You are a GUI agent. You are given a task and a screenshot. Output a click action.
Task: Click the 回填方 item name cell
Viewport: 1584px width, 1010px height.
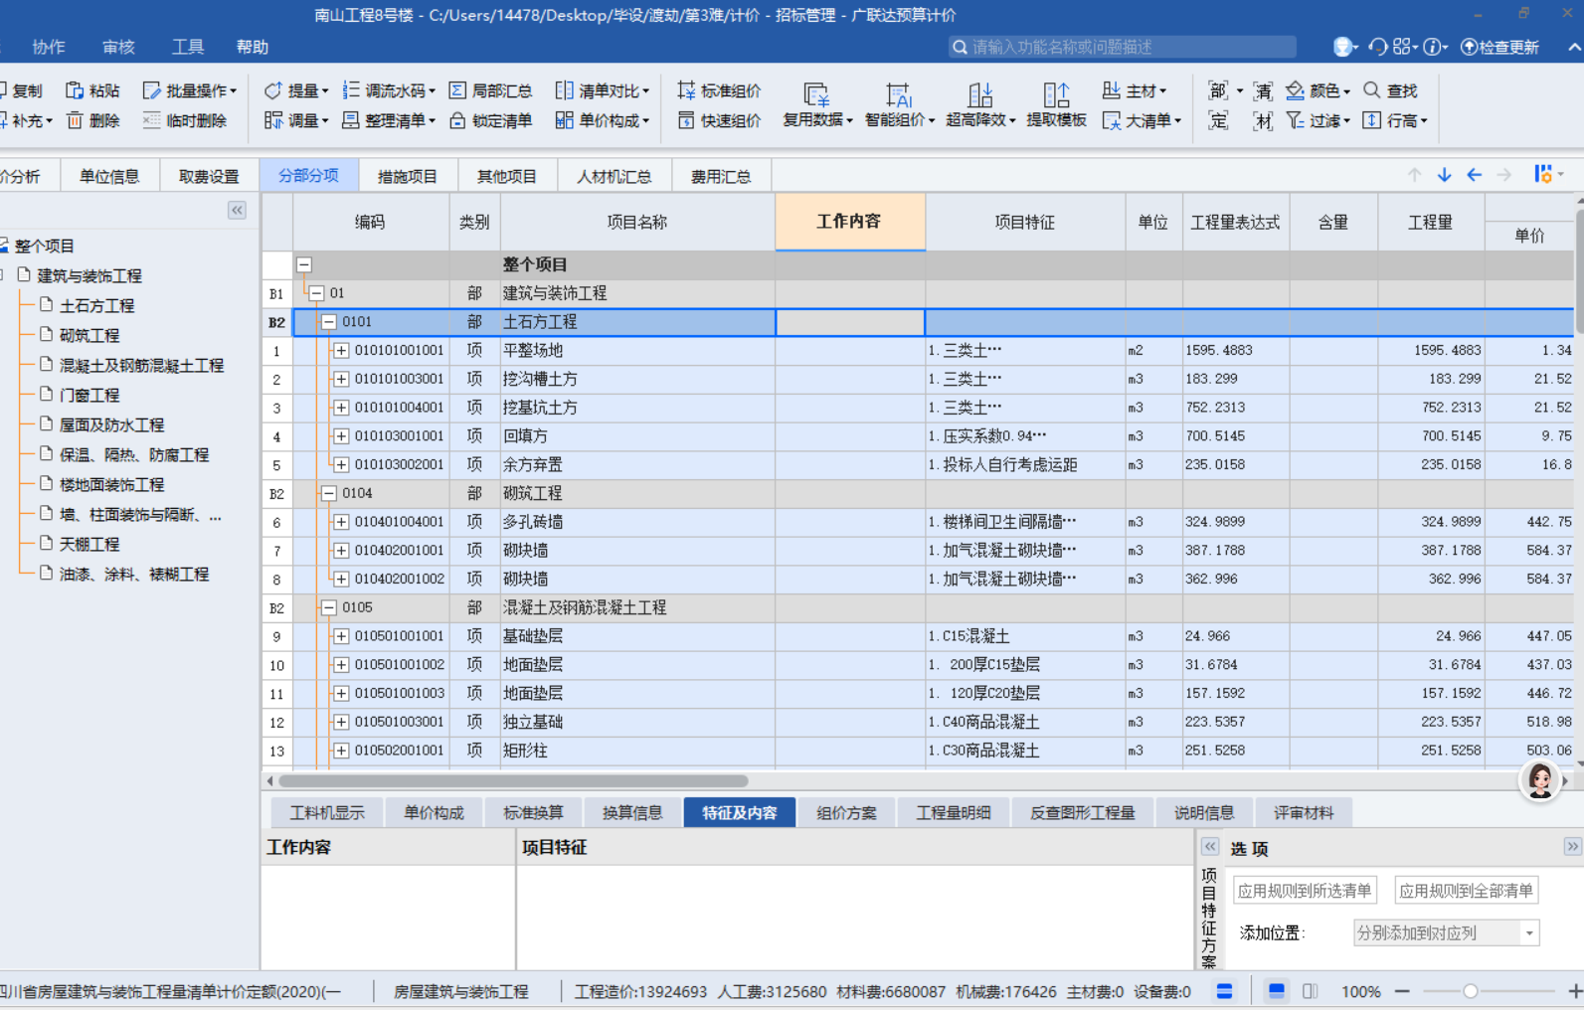637,435
